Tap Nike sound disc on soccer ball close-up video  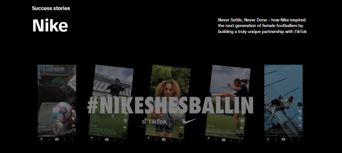coord(73,133)
